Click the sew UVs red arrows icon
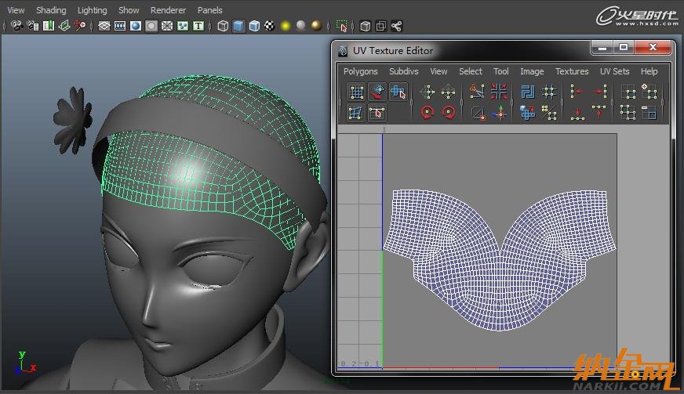Viewport: 684px width, 394px height. click(x=499, y=92)
